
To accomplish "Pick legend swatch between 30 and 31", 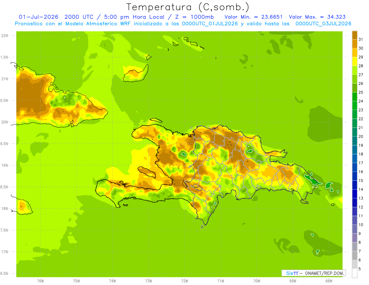I will pyautogui.click(x=355, y=44).
